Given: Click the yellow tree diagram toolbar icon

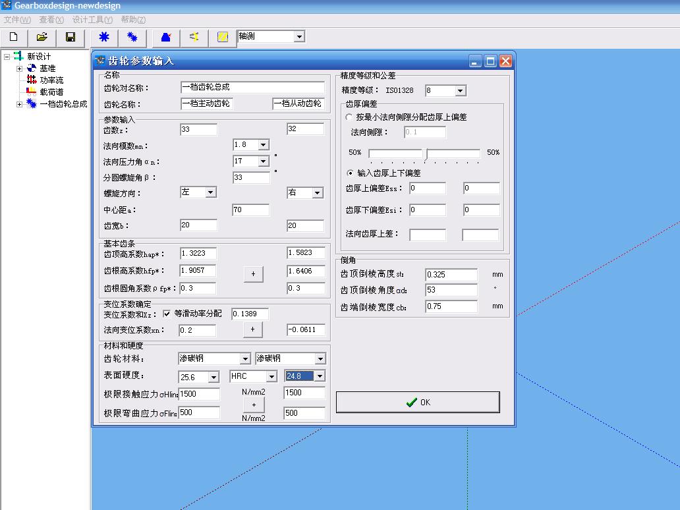Looking at the screenshot, I should [x=194, y=38].
